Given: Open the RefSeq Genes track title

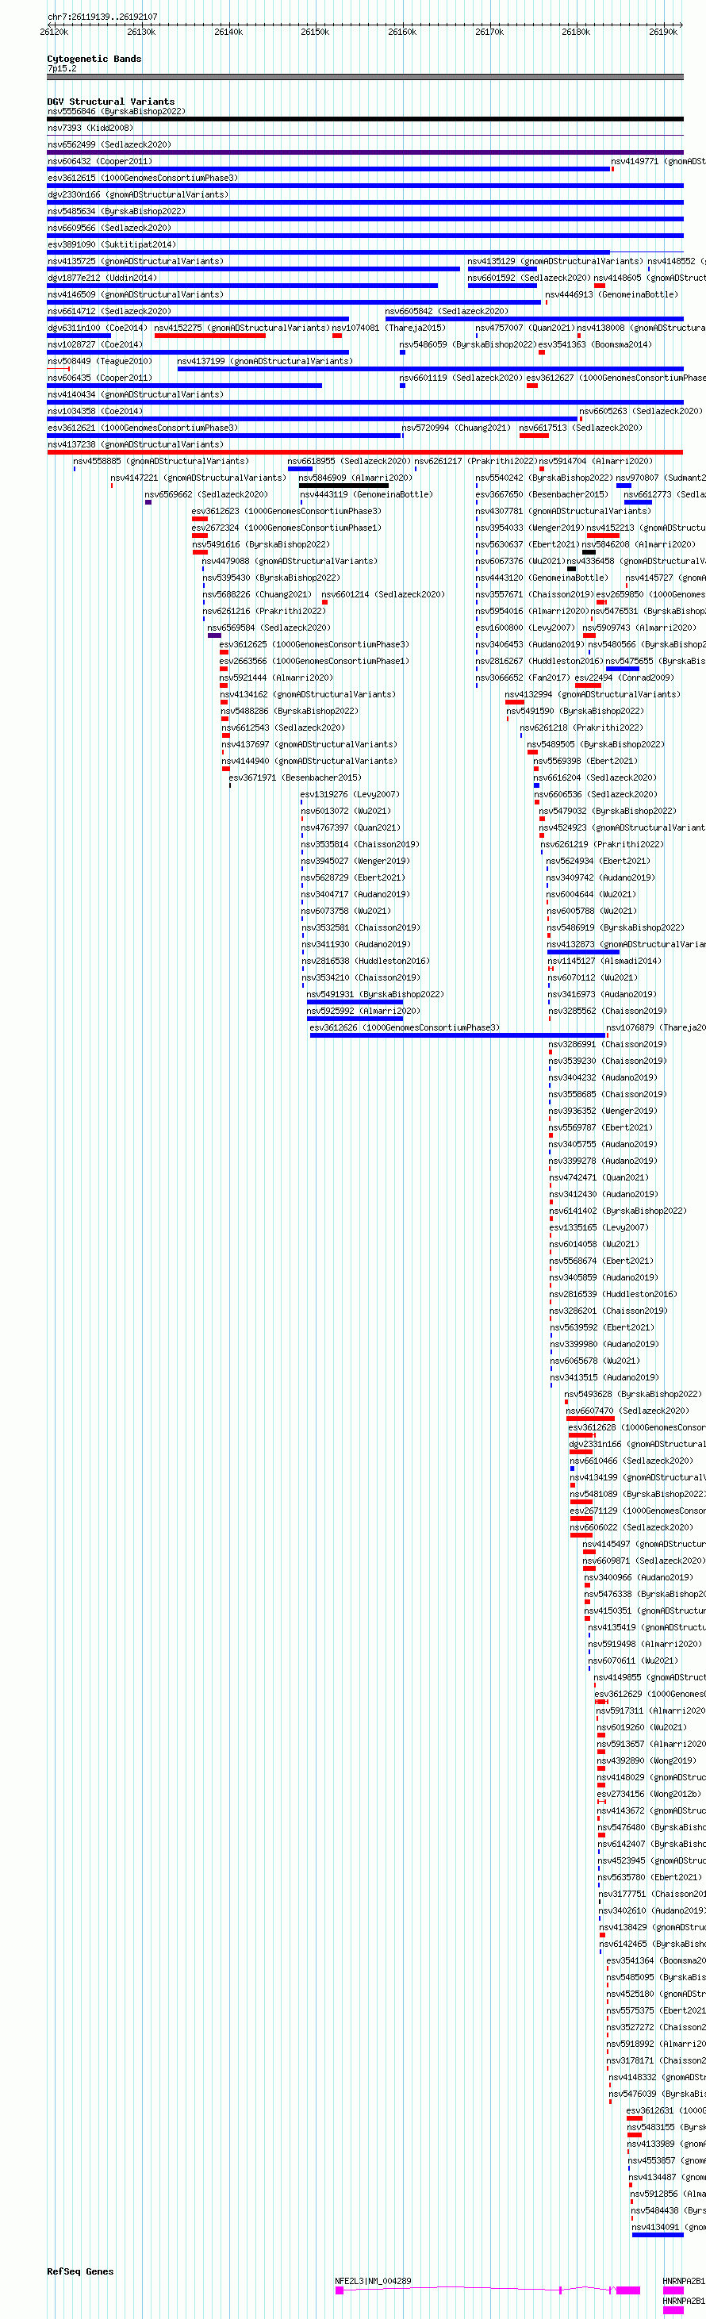Looking at the screenshot, I should [80, 2271].
